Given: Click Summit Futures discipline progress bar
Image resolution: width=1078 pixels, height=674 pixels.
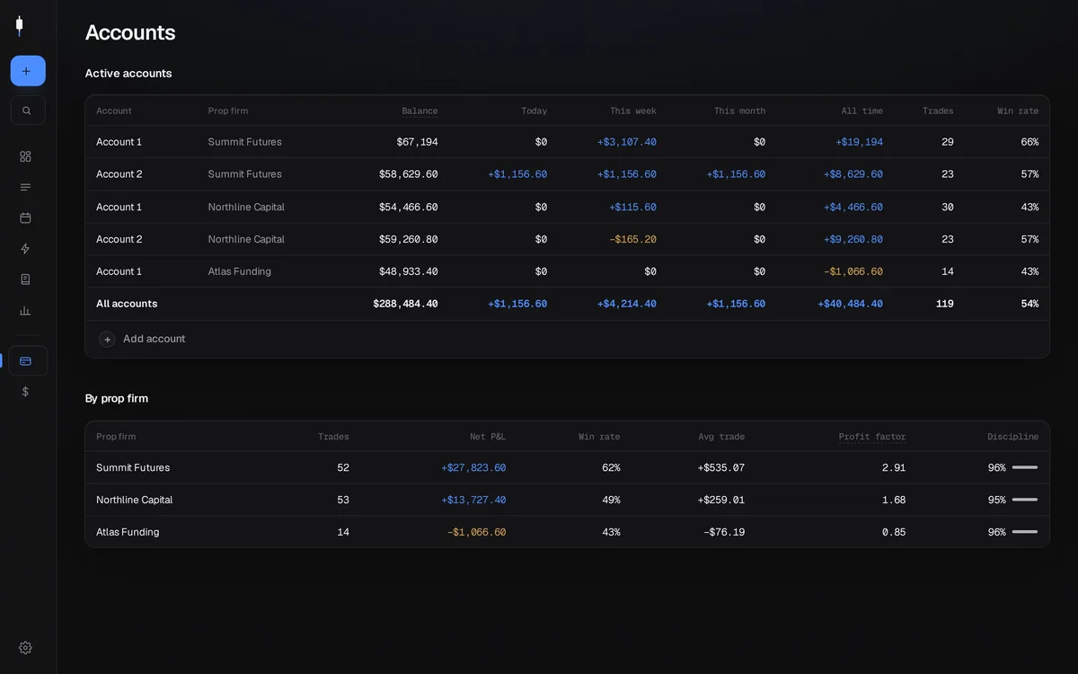Looking at the screenshot, I should (x=1025, y=467).
